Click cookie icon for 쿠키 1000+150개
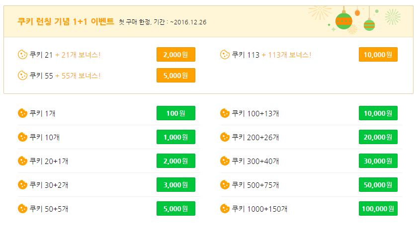 [225, 209]
